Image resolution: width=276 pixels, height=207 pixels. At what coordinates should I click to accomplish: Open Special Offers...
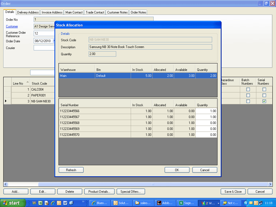click(131, 192)
